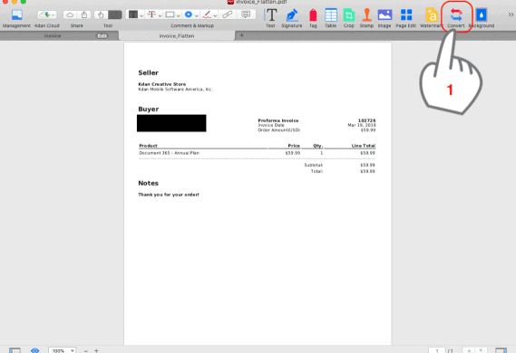Click the 'Seller' heading
The height and width of the screenshot is (353, 516).
click(148, 73)
